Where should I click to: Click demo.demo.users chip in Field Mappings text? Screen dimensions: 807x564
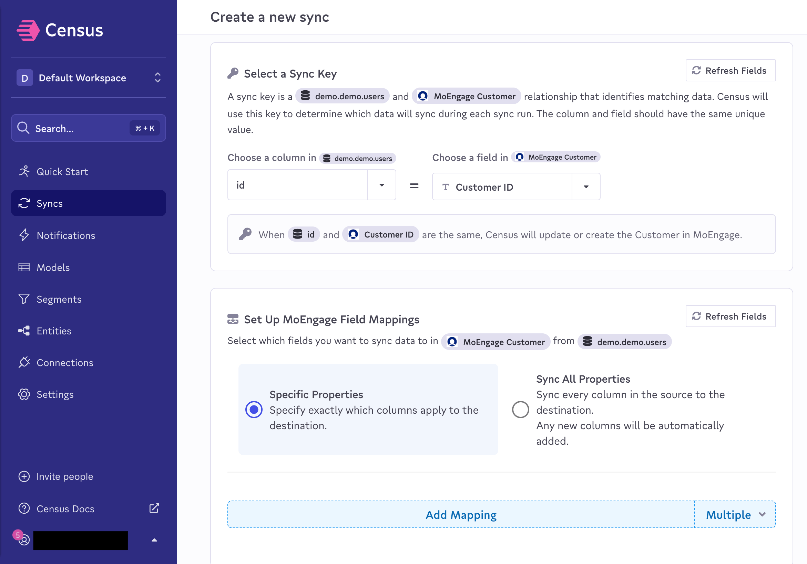[624, 341]
